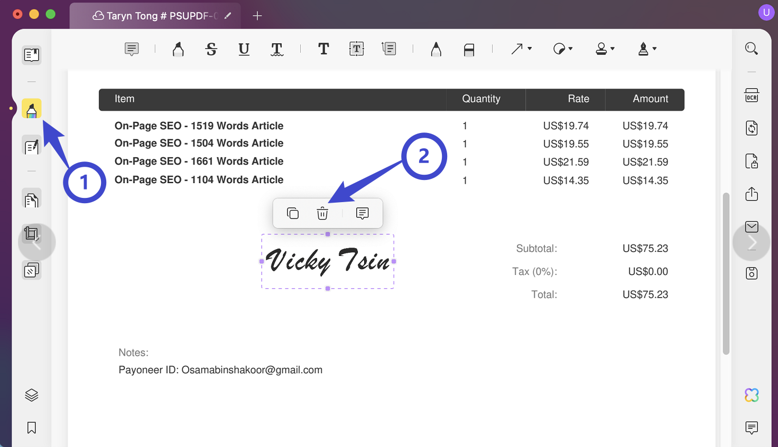Delete the Vicky Tsin signature via the trash button
The width and height of the screenshot is (778, 447).
click(322, 213)
